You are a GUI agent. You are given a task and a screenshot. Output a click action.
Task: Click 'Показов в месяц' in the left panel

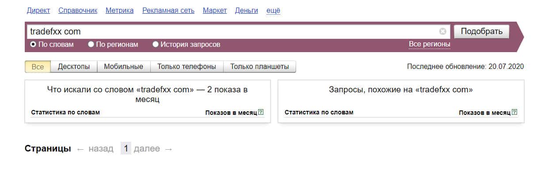click(231, 113)
